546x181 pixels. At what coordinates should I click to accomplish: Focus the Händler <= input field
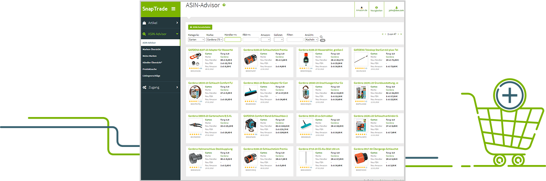(x=233, y=39)
